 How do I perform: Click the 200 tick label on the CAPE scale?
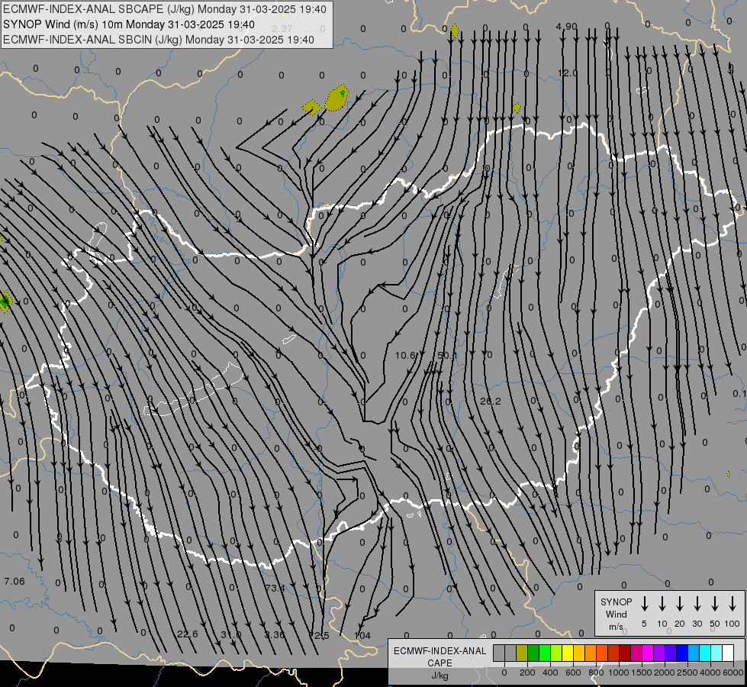point(527,672)
